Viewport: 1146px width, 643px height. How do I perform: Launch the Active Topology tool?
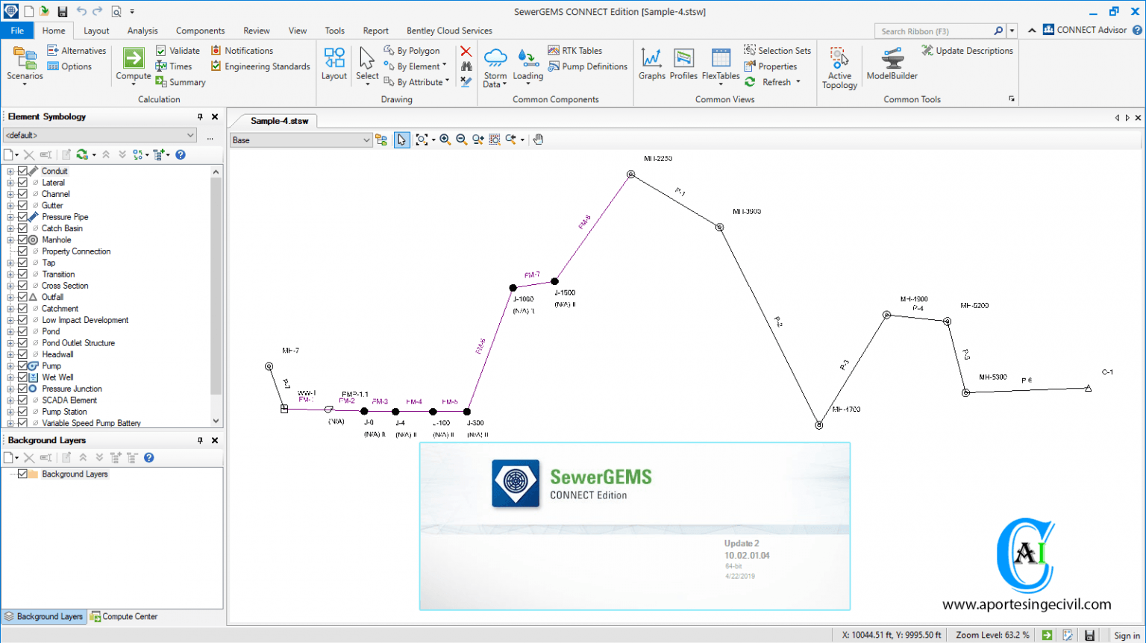839,67
